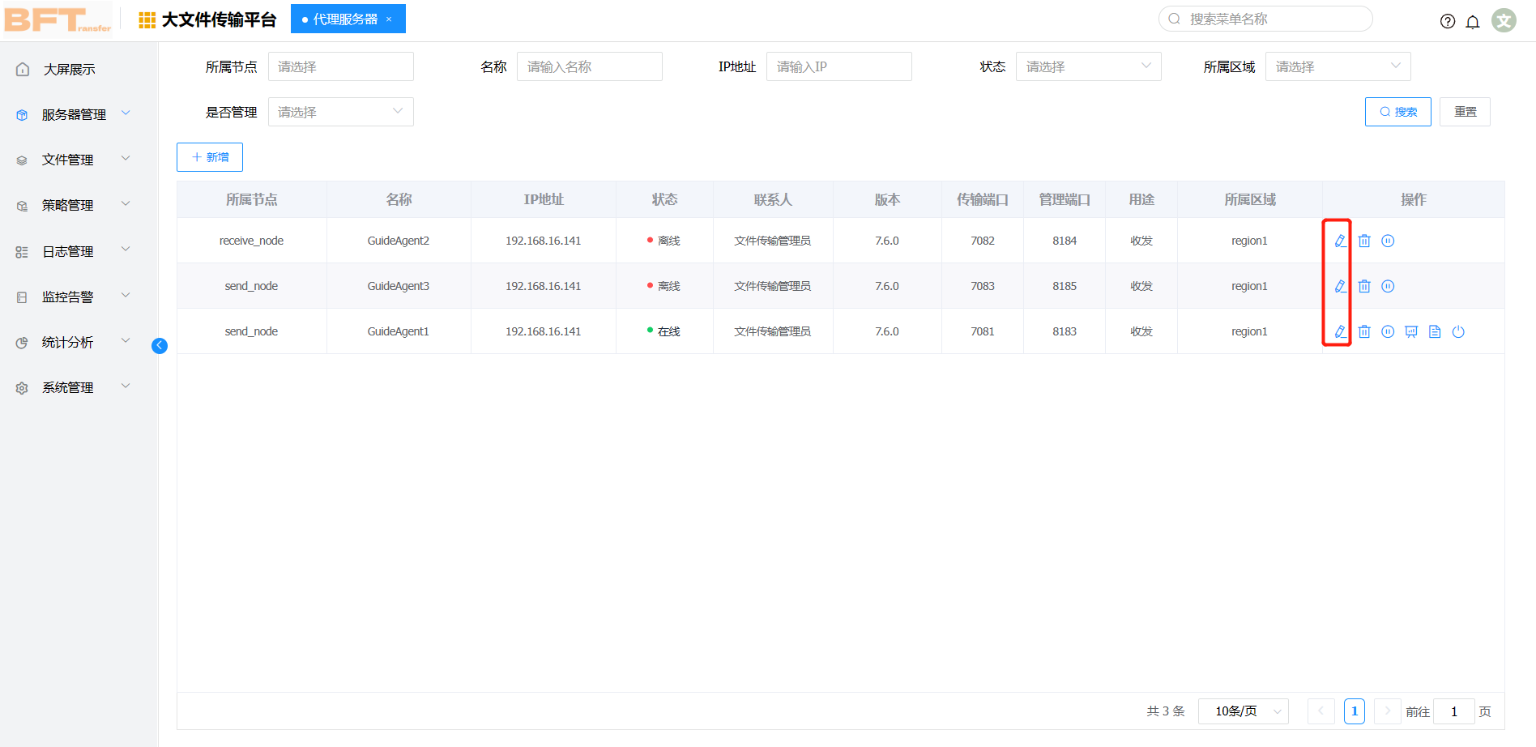Click the 搜索 search button
The width and height of the screenshot is (1536, 747).
tap(1397, 111)
